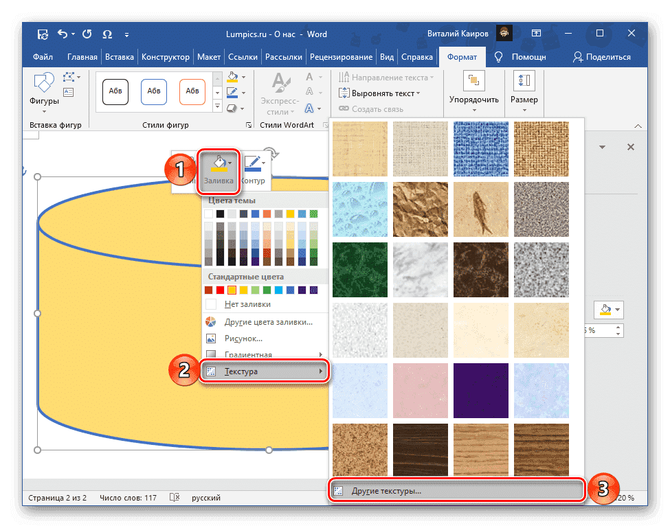
Task: Click the Undo arrow icon
Action: click(63, 34)
